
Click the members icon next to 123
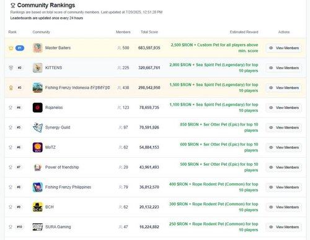119,108
